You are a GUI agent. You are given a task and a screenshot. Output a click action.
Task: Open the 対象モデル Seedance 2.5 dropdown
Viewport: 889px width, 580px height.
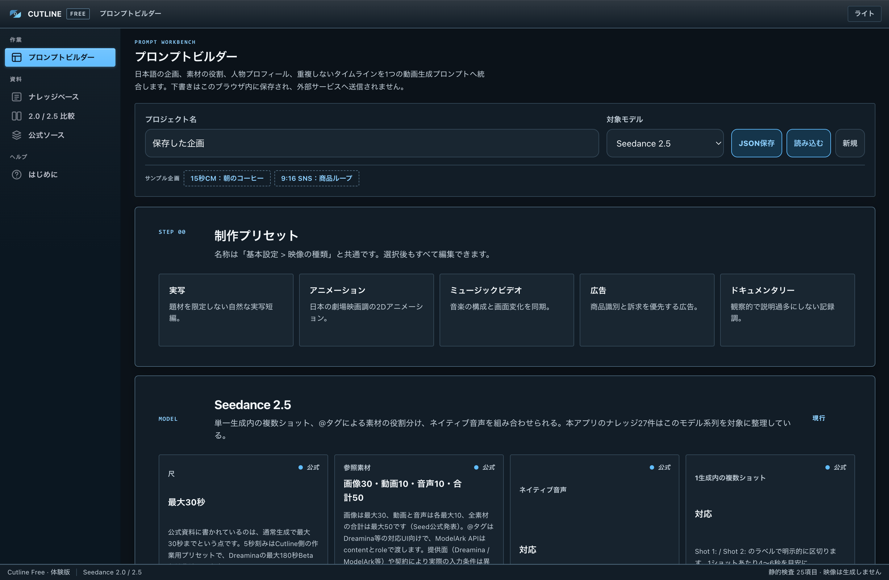[x=665, y=143]
